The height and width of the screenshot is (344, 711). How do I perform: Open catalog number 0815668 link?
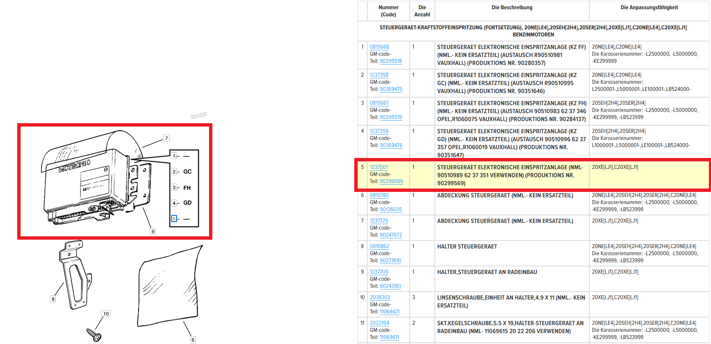(x=379, y=47)
